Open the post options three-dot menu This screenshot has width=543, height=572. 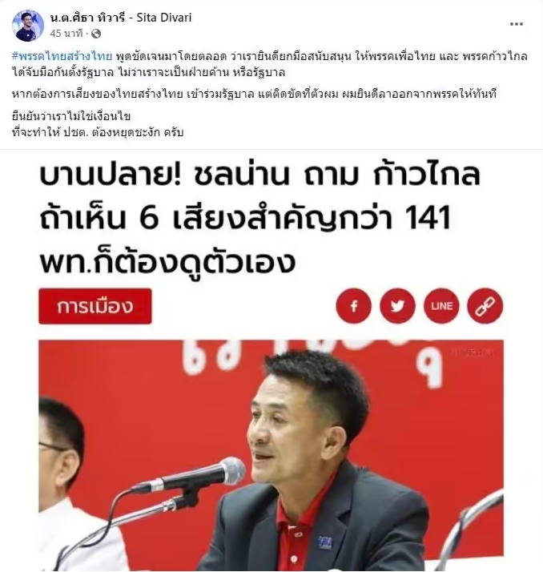pyautogui.click(x=516, y=24)
